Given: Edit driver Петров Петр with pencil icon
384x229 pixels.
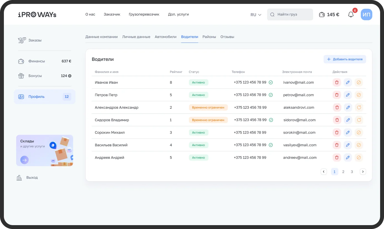Looking at the screenshot, I should (x=348, y=95).
